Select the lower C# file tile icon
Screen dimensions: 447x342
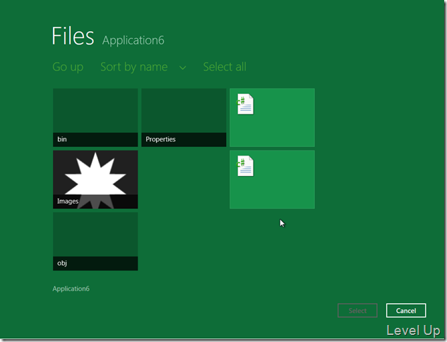245,166
